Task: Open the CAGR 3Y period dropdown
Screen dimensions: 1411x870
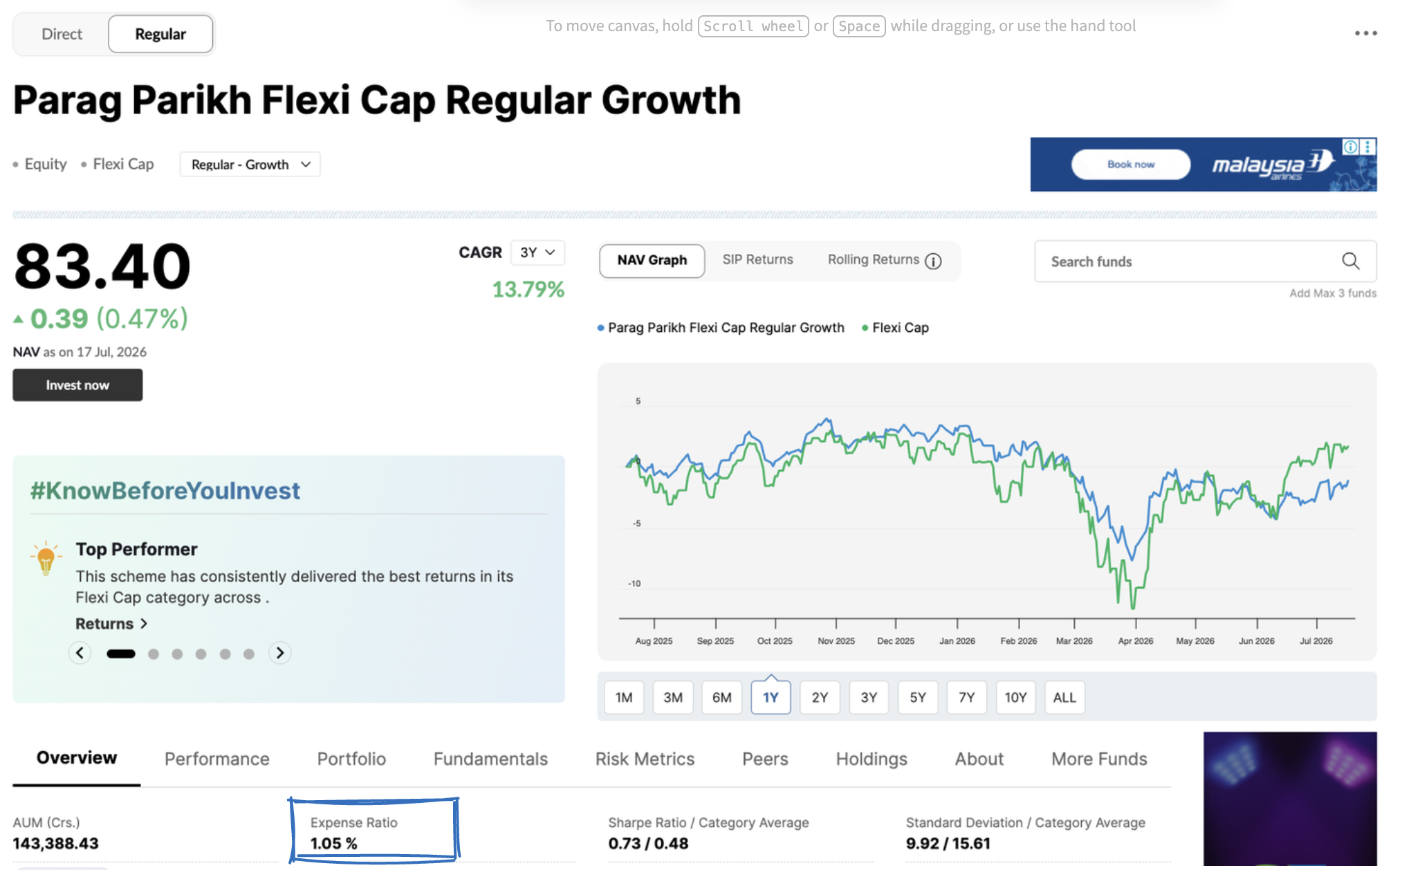Action: pos(537,252)
